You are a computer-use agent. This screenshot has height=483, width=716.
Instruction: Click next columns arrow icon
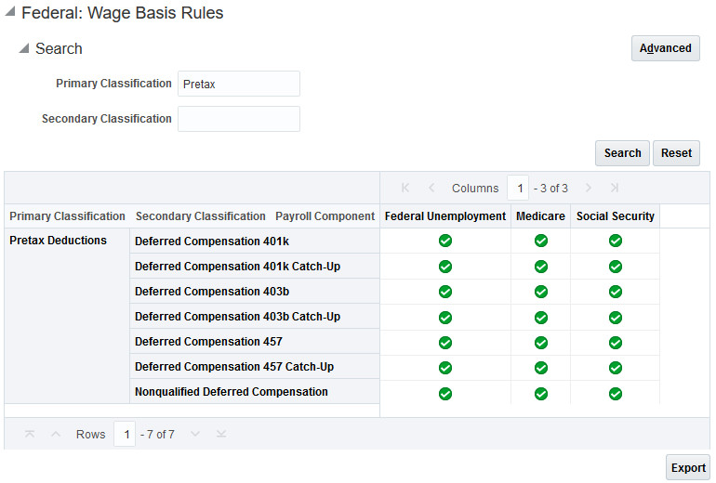[x=589, y=189]
